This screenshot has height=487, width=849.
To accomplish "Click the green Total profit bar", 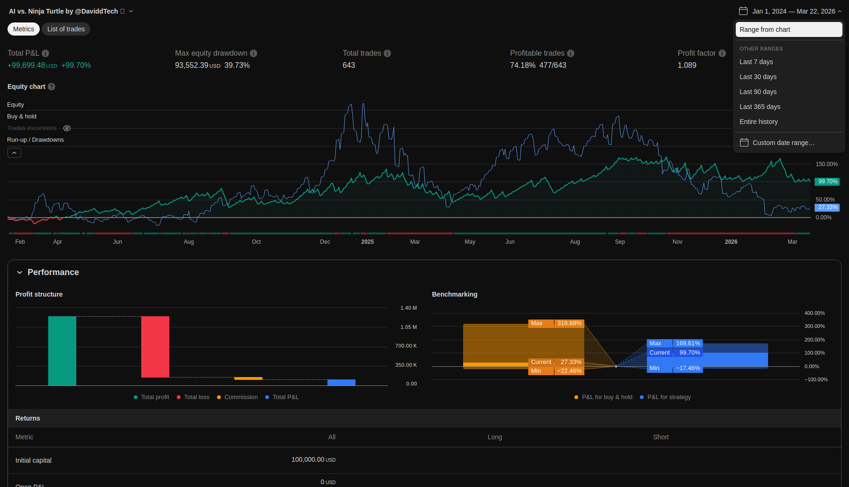I will (62, 351).
